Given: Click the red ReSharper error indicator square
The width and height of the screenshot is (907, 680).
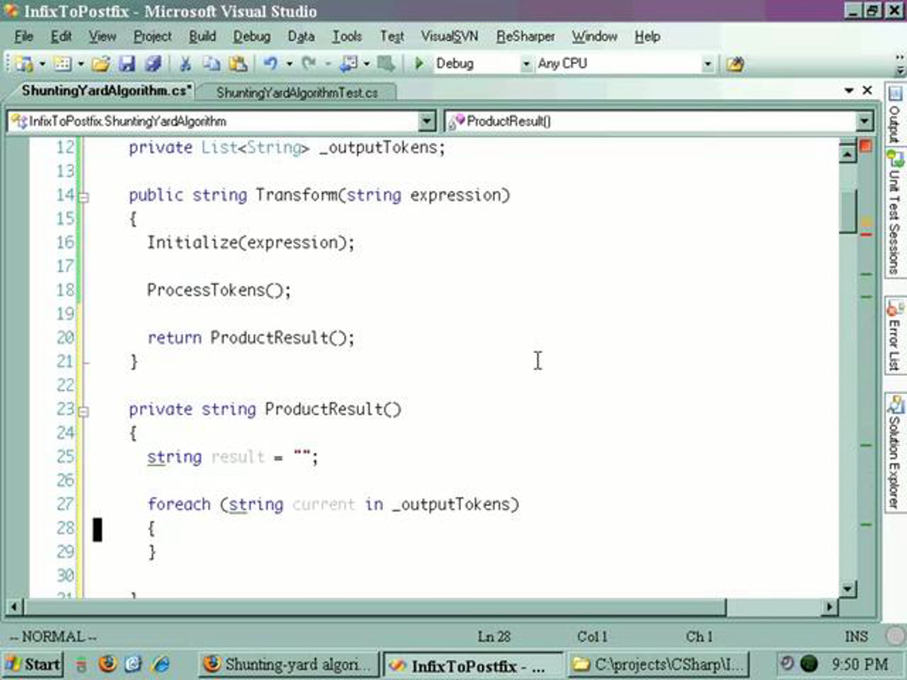Looking at the screenshot, I should (866, 146).
